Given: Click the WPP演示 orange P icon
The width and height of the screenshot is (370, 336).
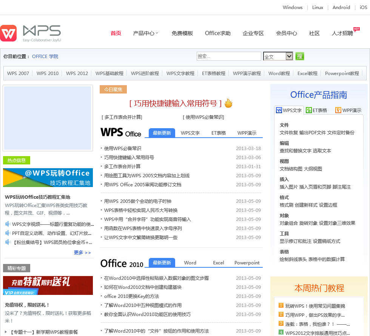Looking at the screenshot, I should [x=338, y=110].
